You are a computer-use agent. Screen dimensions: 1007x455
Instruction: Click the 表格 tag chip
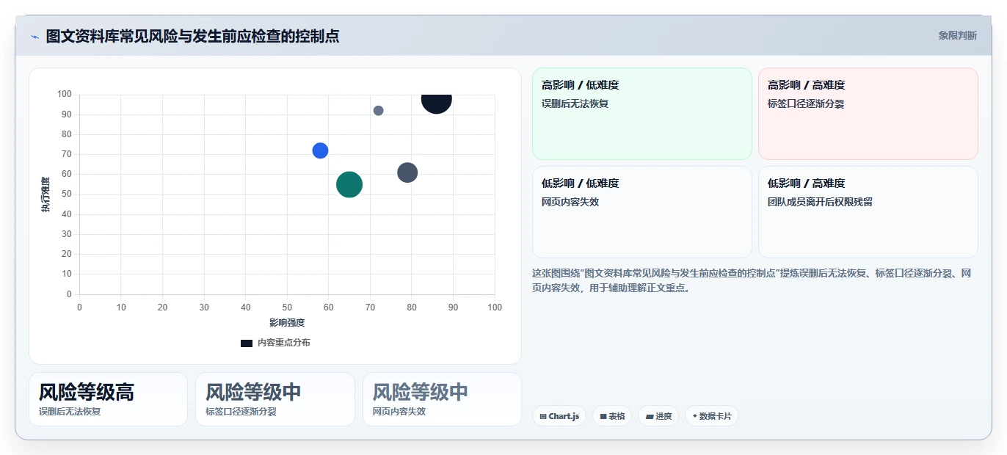pyautogui.click(x=612, y=416)
